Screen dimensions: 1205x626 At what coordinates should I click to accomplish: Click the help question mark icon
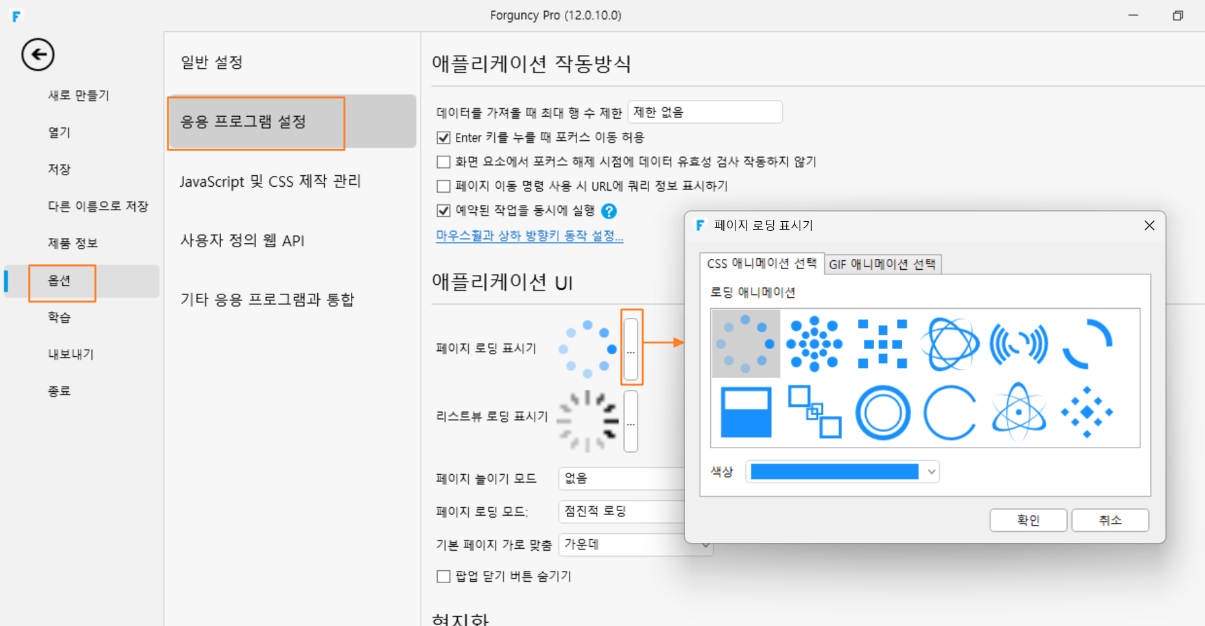(x=609, y=211)
